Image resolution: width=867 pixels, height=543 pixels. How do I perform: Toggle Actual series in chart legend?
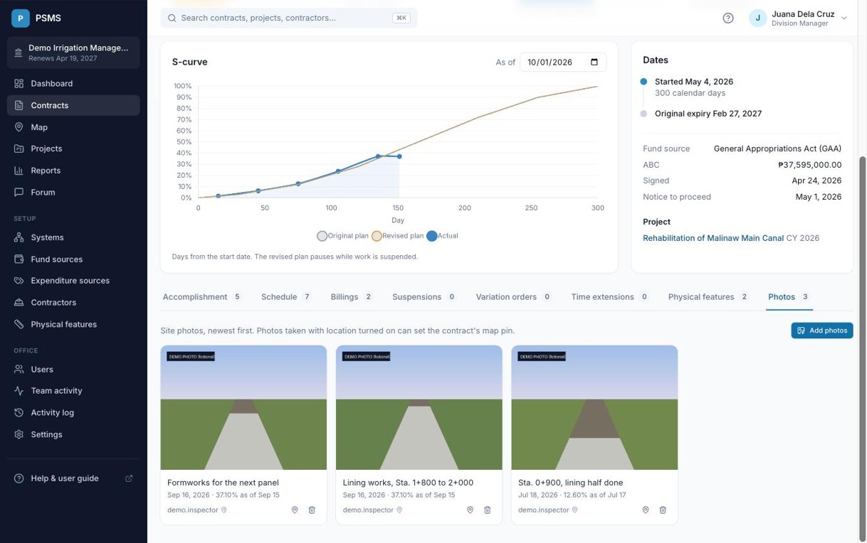click(442, 236)
